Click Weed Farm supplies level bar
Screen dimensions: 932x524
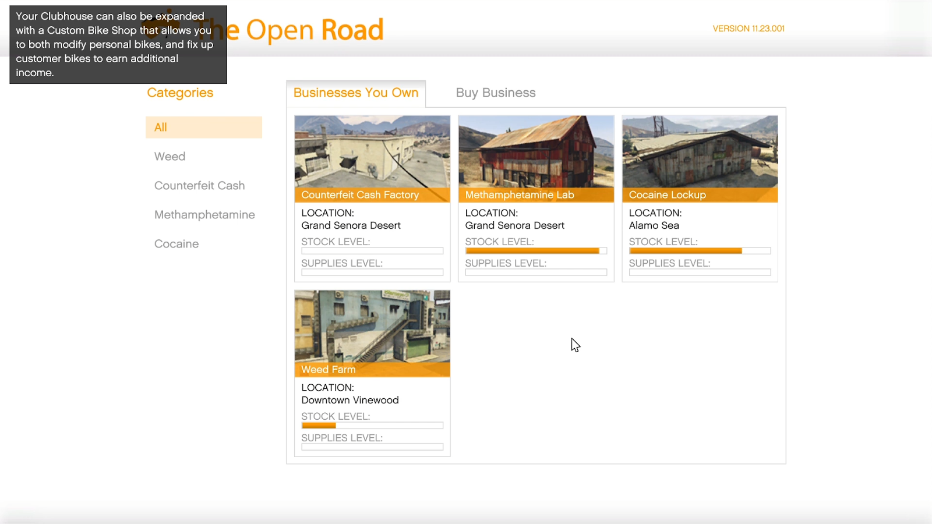click(x=372, y=447)
